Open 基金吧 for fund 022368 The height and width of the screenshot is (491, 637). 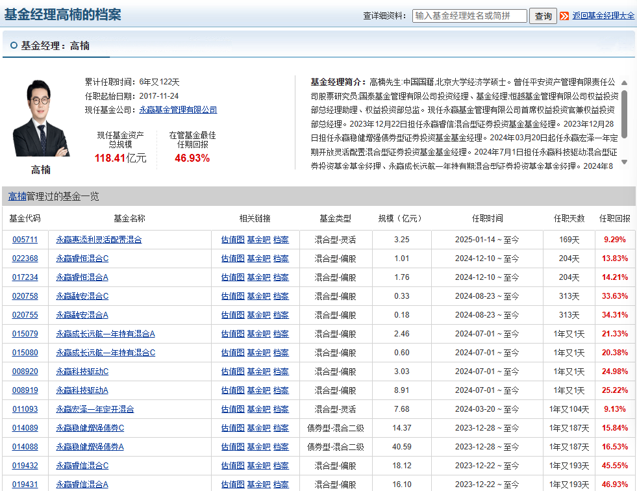(259, 258)
